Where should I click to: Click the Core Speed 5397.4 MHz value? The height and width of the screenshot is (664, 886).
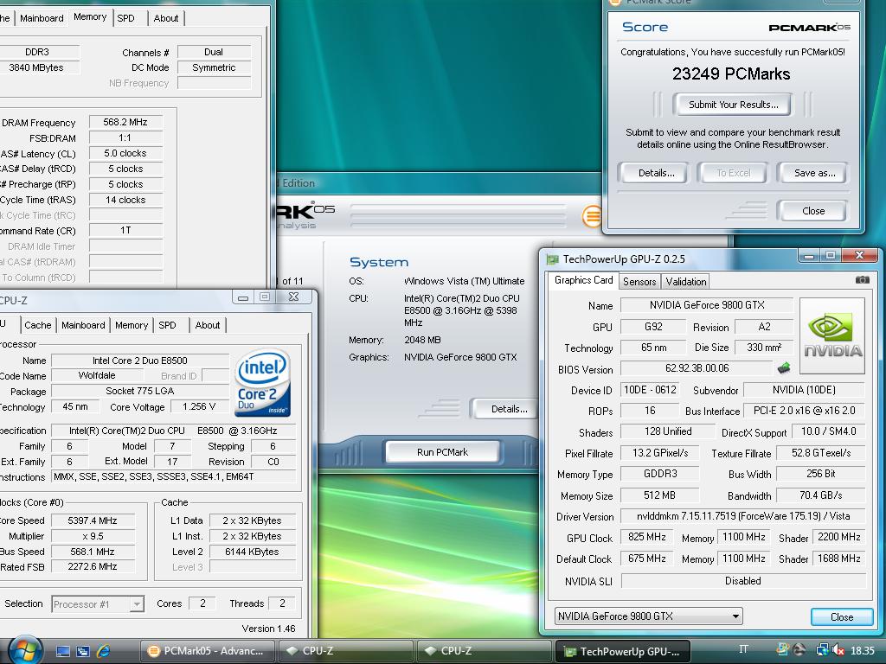[x=92, y=520]
